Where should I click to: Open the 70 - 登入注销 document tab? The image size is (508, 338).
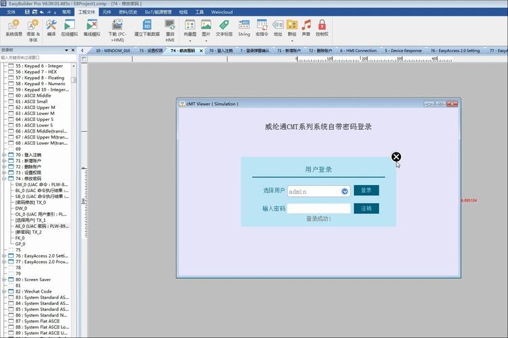click(x=221, y=51)
